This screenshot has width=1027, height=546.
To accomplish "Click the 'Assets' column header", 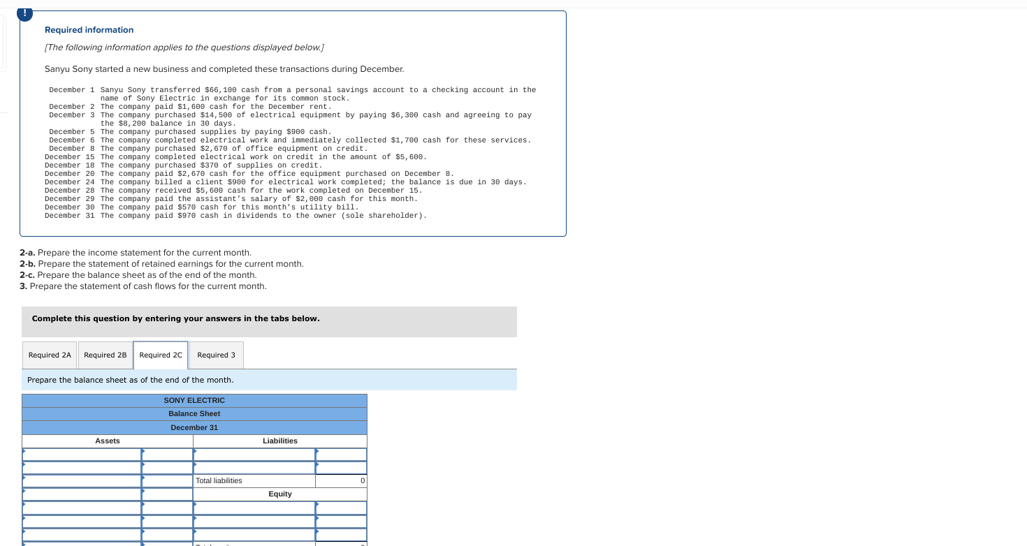I will 108,441.
